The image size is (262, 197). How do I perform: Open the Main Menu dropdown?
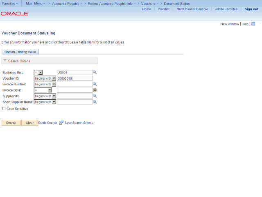[36, 3]
